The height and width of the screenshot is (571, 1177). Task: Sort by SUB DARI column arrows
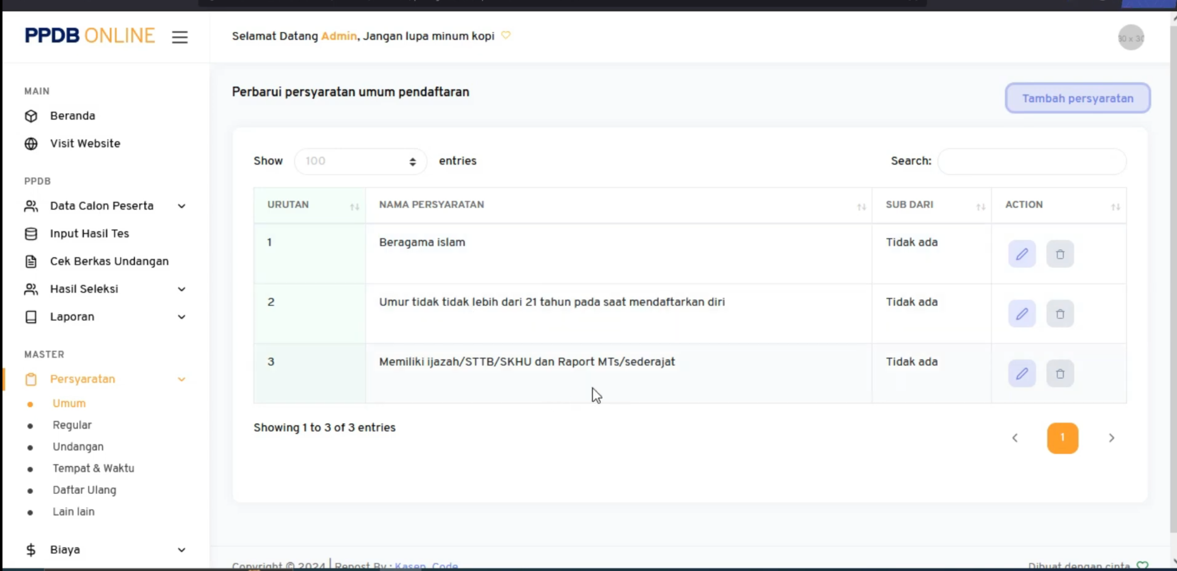click(x=981, y=207)
